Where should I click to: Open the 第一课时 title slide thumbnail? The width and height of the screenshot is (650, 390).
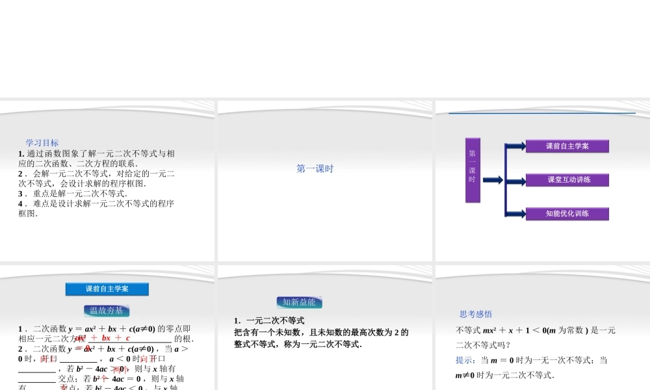[324, 181]
